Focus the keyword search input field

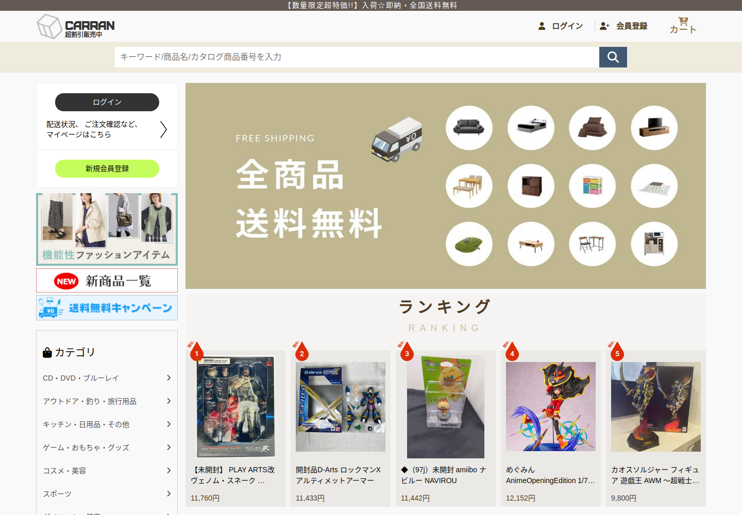tap(357, 57)
